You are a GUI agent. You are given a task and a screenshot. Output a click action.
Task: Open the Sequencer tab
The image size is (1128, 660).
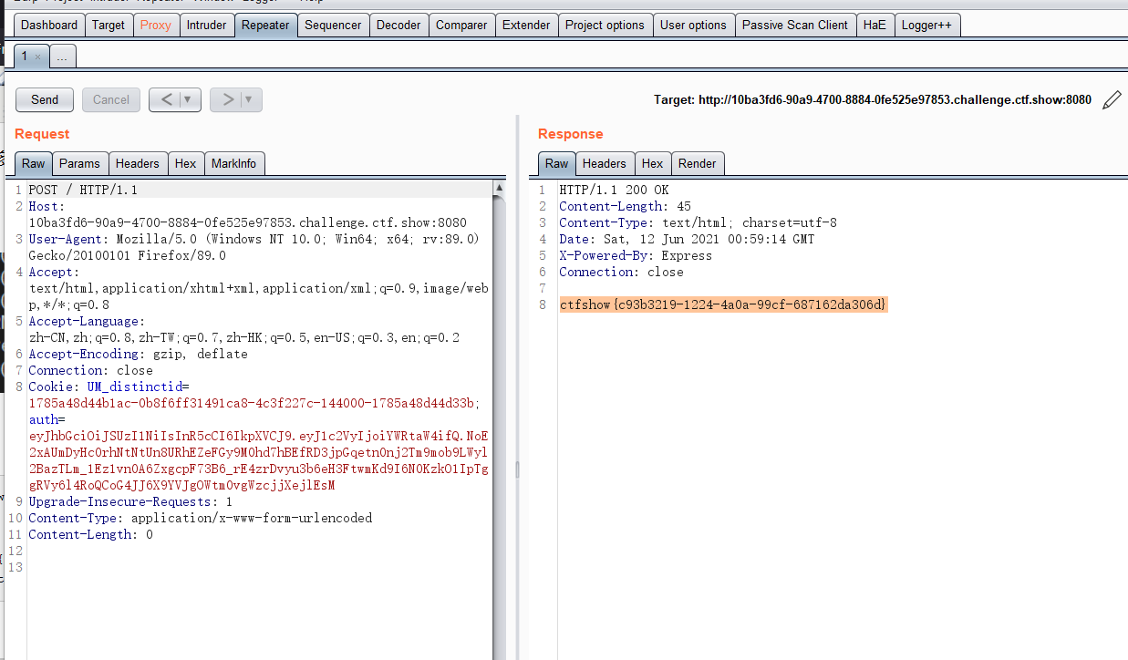pos(333,25)
